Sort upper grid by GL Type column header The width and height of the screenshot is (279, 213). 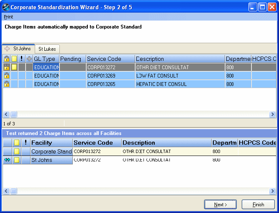coord(46,59)
